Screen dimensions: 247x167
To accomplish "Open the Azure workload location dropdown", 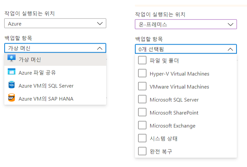I will click(x=55, y=23).
